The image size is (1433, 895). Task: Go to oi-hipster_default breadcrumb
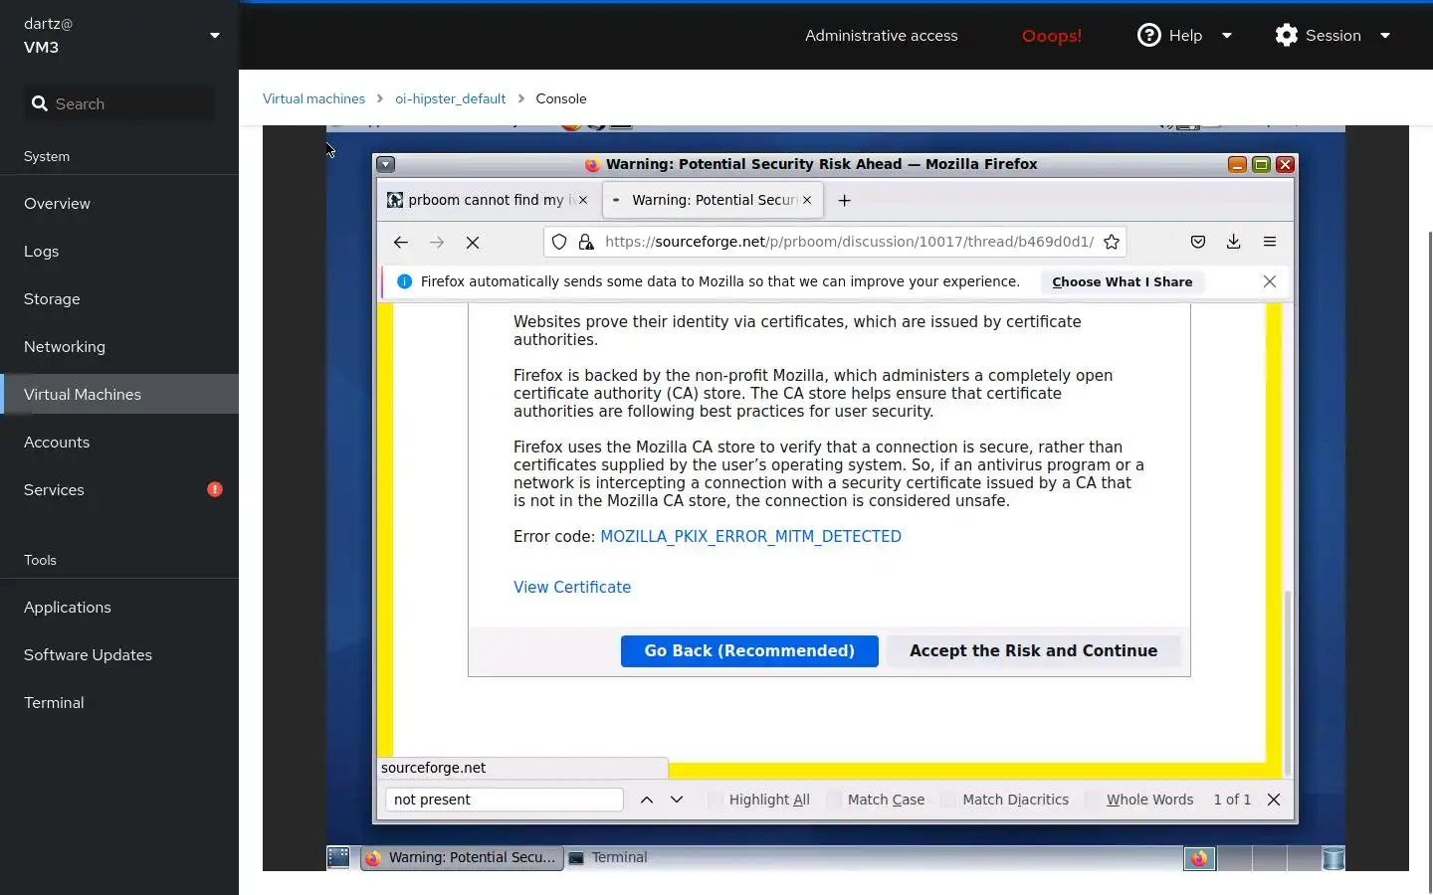(450, 98)
